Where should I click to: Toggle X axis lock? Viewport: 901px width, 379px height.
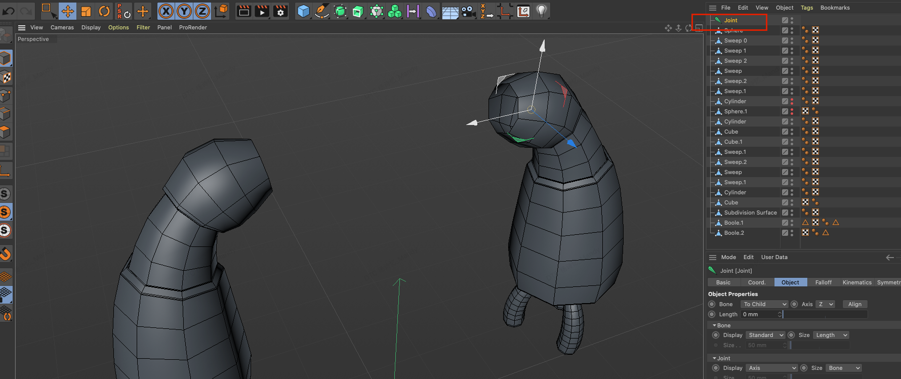pos(166,11)
